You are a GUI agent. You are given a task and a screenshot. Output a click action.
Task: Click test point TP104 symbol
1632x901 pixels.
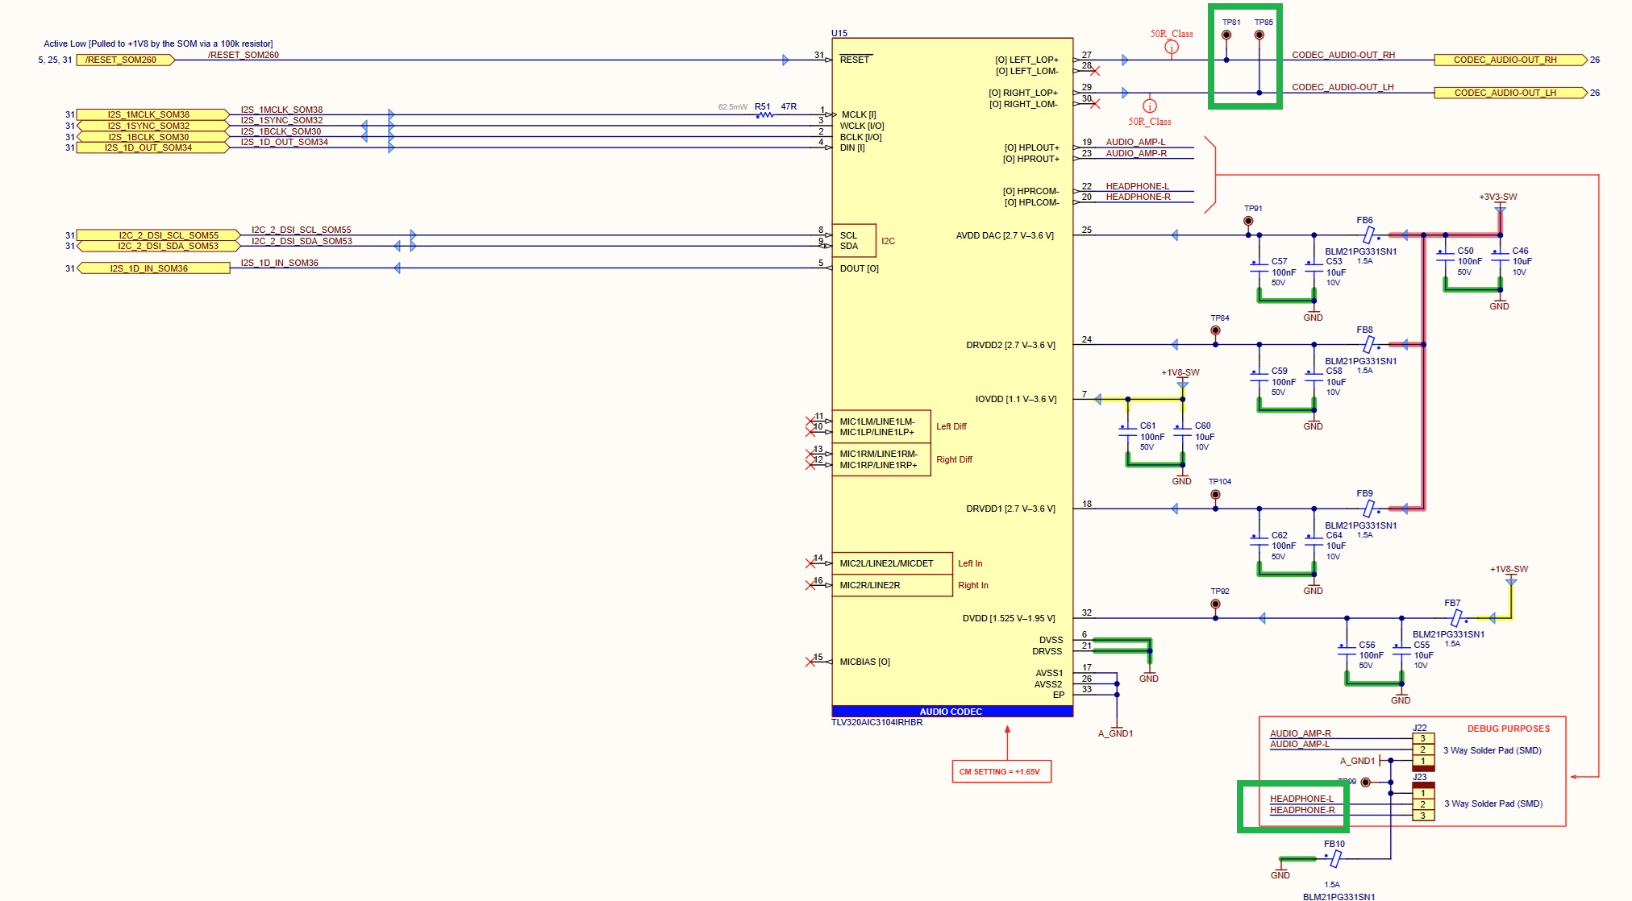(1215, 494)
